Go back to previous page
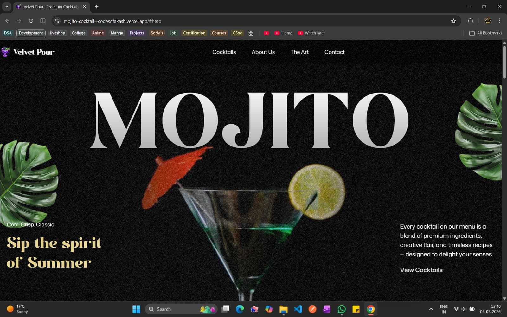 coord(7,21)
